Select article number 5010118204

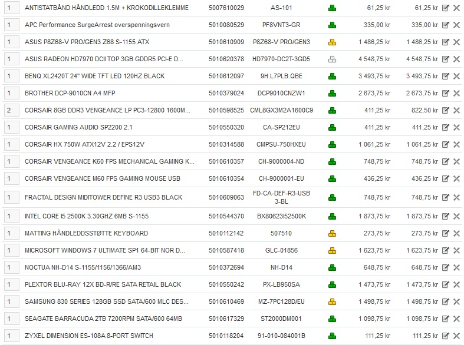(x=226, y=336)
